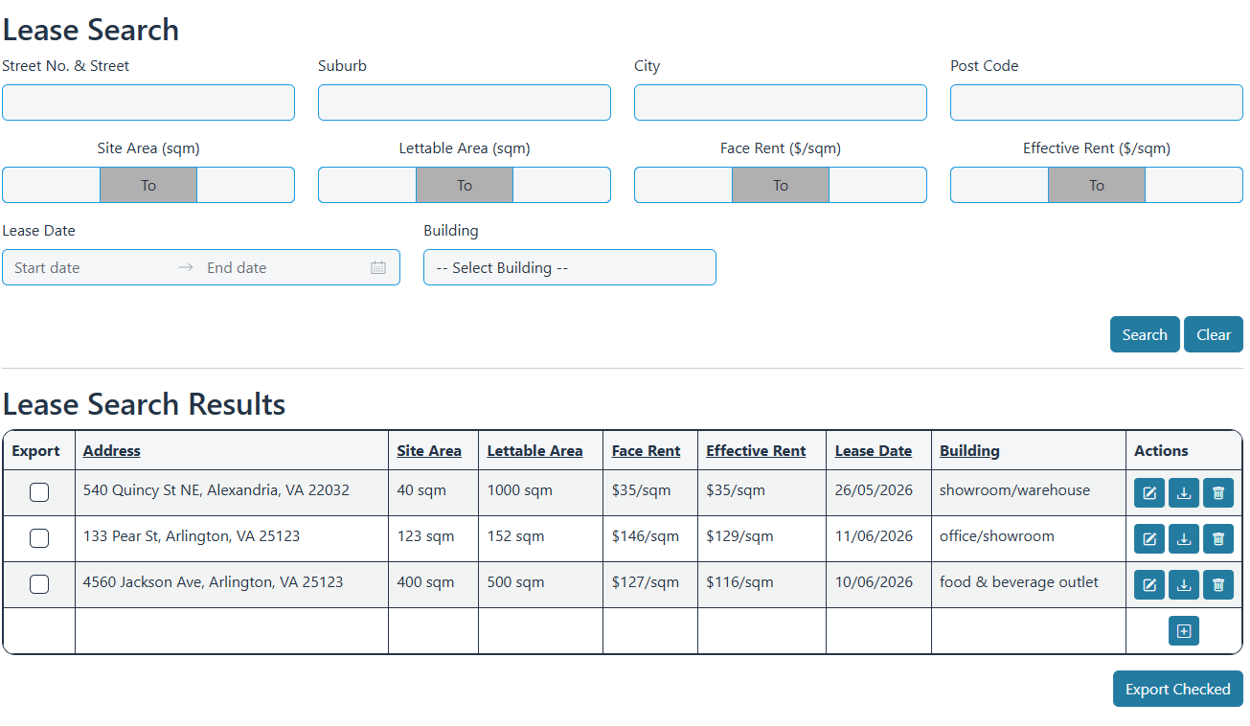Click the Effective Rent minimum field

1000,185
